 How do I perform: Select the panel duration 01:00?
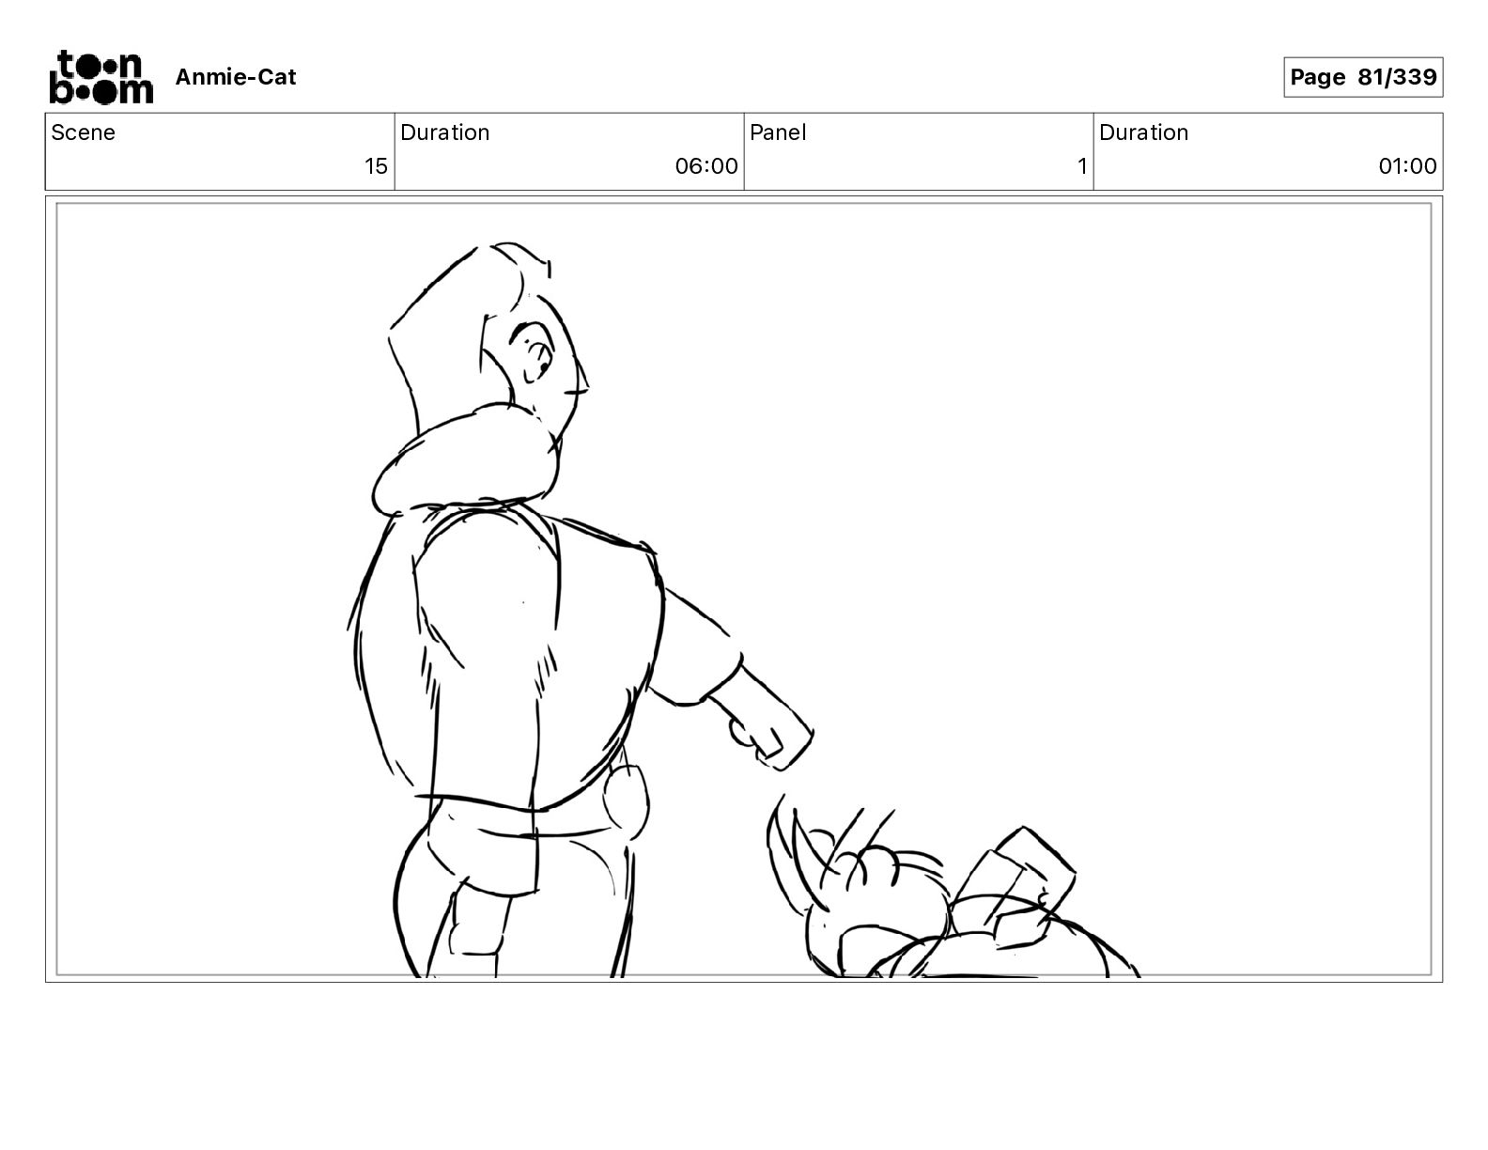point(1407,166)
